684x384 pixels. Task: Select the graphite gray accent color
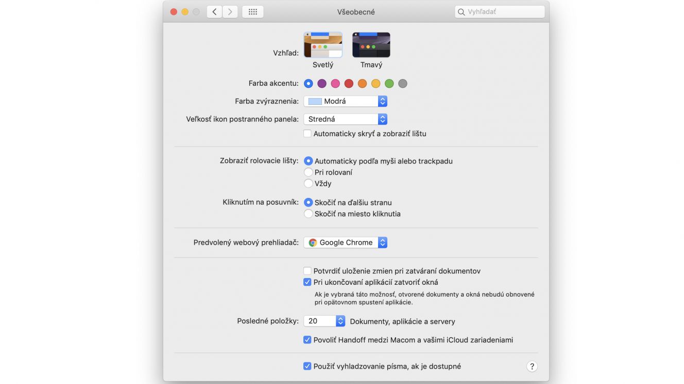tap(403, 83)
